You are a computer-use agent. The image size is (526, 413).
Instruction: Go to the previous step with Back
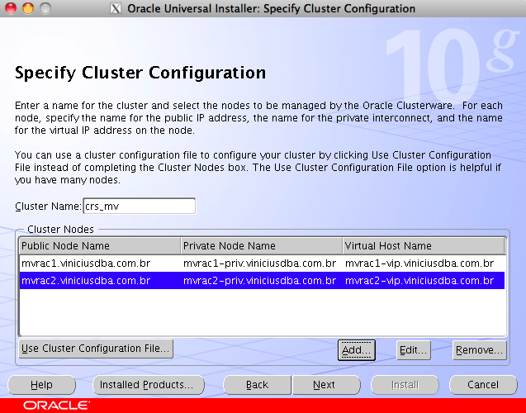(257, 385)
